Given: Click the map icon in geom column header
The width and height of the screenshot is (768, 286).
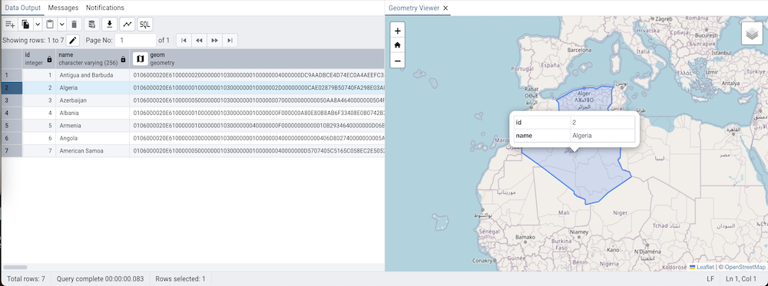Looking at the screenshot, I should point(140,59).
